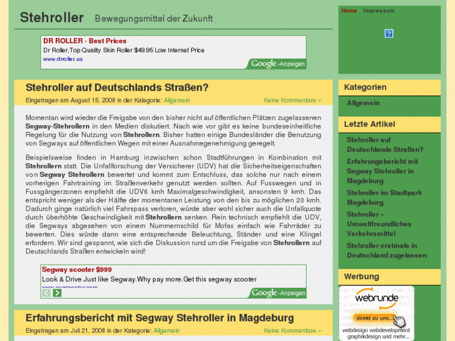Click the webrunde advertisement banner
The height and width of the screenshot is (341, 455).
point(376,313)
